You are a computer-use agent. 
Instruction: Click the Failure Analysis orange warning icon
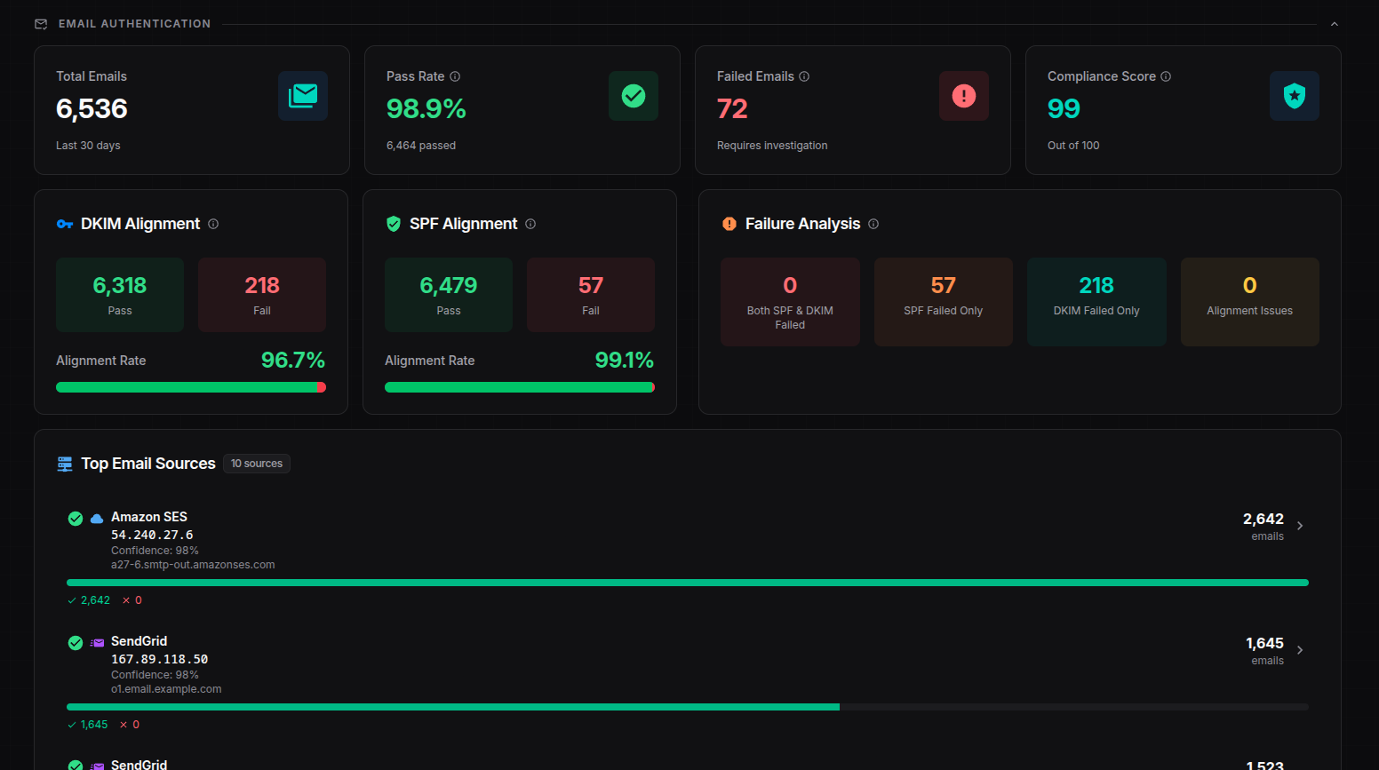click(729, 224)
